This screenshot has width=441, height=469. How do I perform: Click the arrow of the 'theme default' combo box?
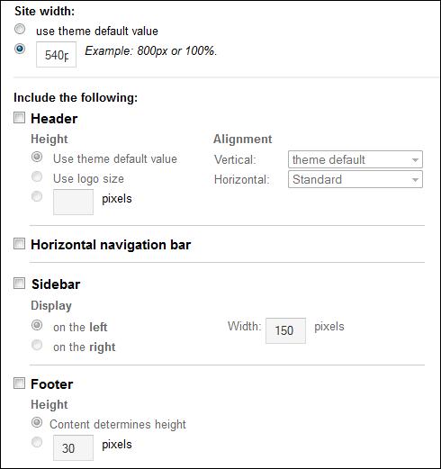point(415,160)
